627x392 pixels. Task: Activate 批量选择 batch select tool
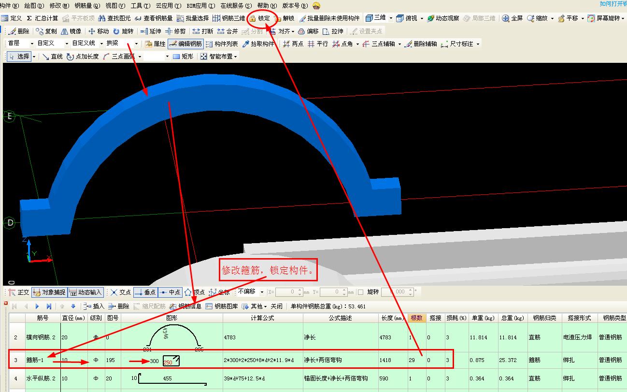192,18
